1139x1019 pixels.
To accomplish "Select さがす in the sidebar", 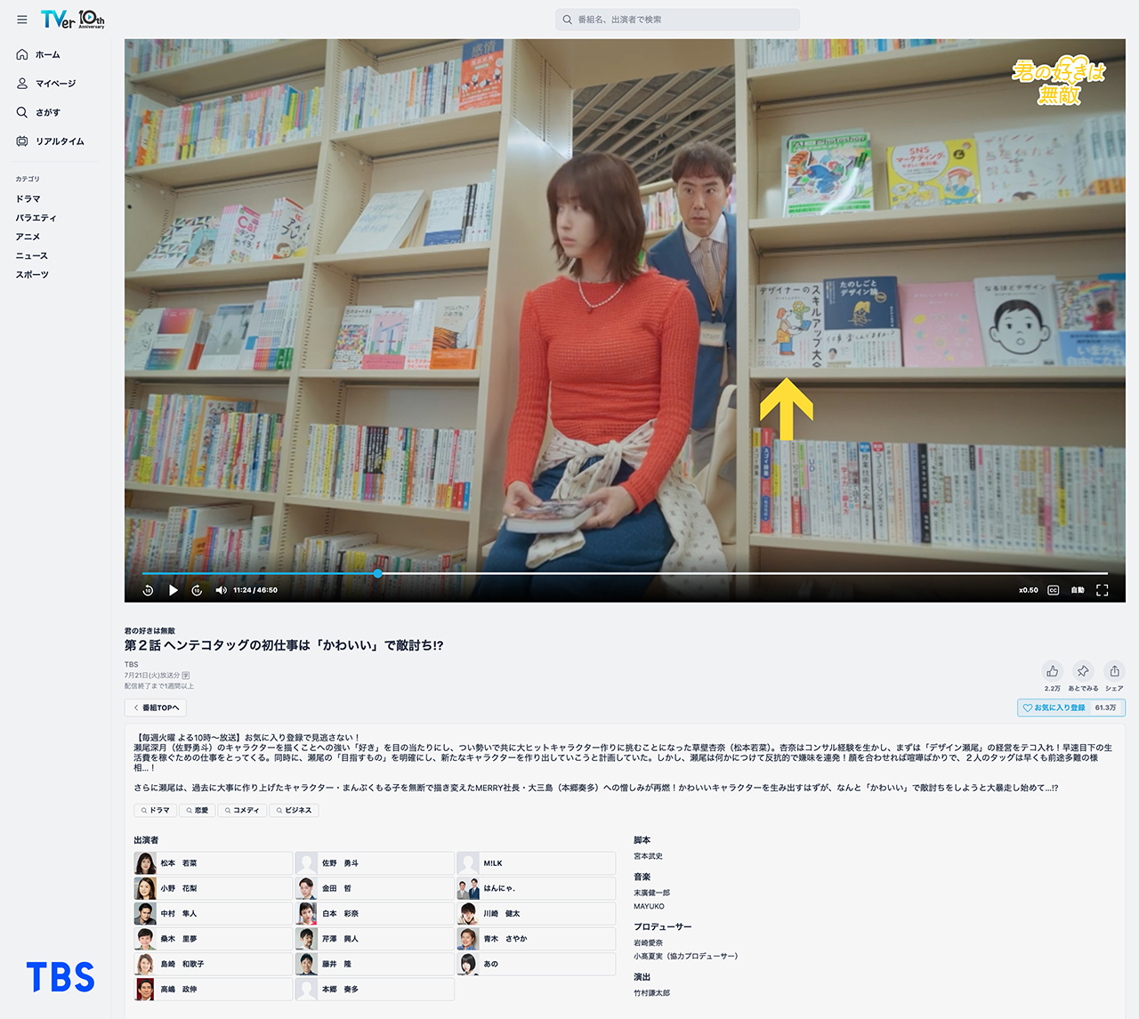I will click(38, 113).
